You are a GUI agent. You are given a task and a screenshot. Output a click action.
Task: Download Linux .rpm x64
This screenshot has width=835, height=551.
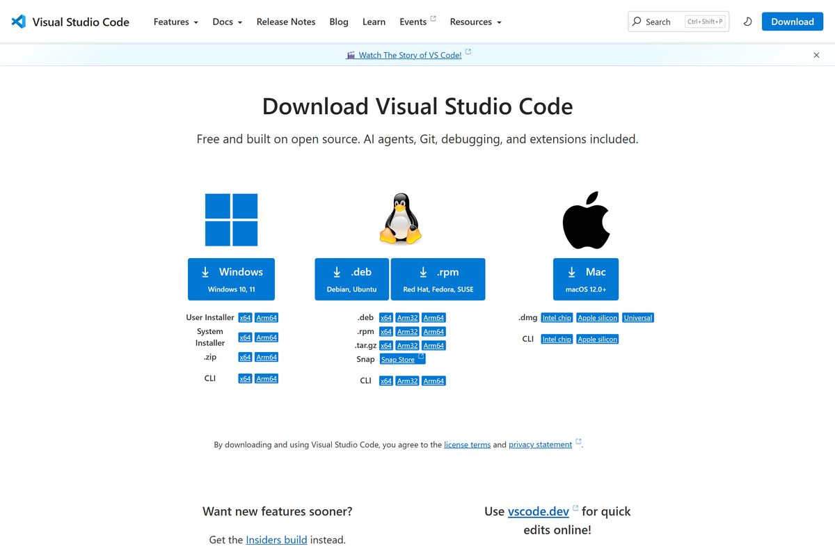[386, 332]
